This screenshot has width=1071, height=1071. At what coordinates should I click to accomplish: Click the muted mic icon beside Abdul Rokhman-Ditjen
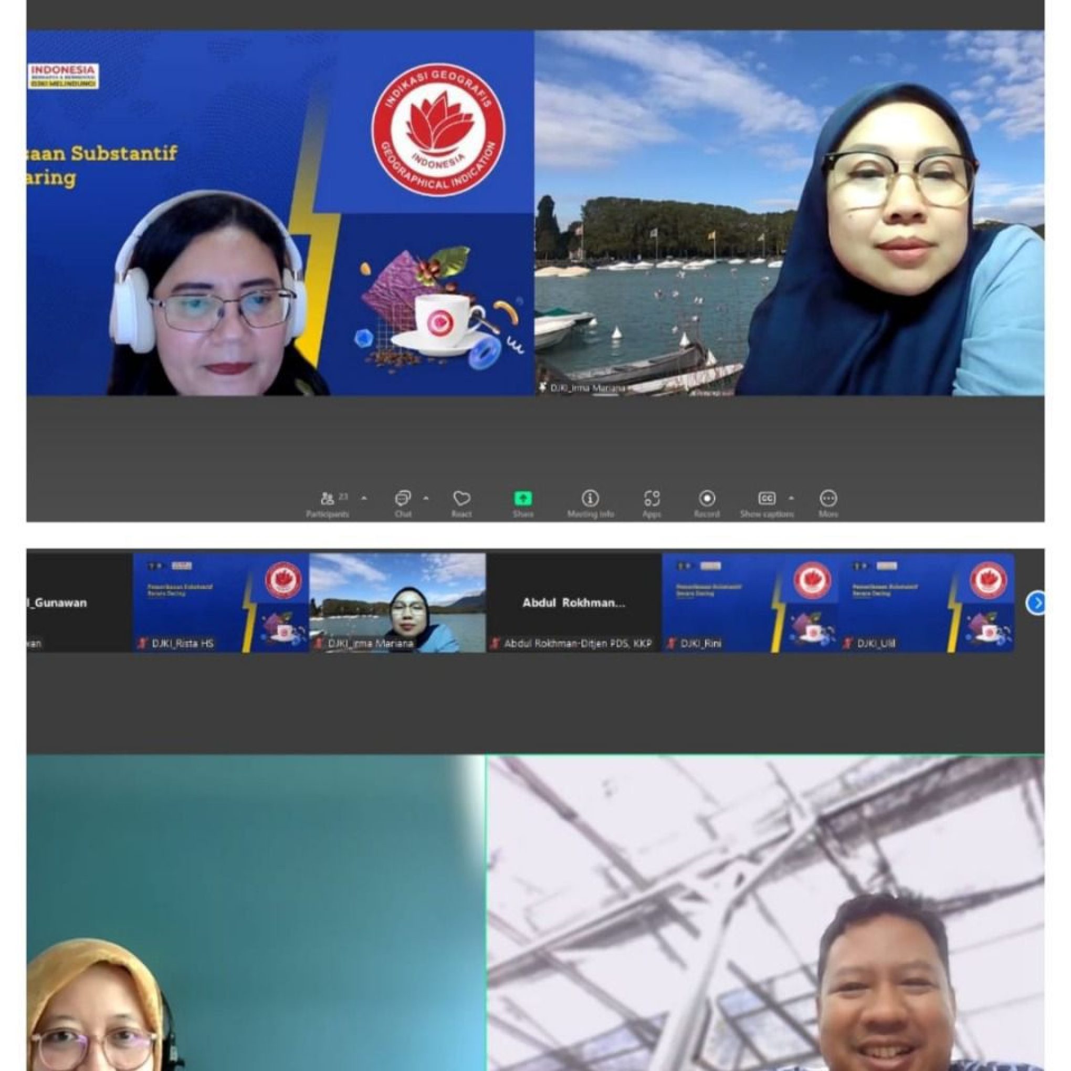tap(495, 644)
